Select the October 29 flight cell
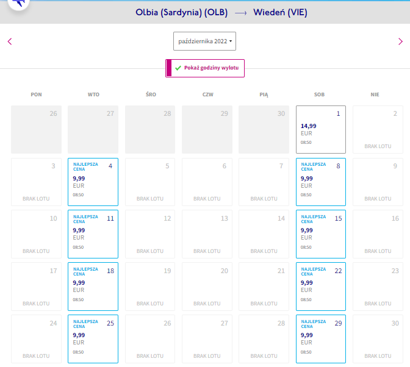Screen dimensions: 410x367 click(321, 339)
